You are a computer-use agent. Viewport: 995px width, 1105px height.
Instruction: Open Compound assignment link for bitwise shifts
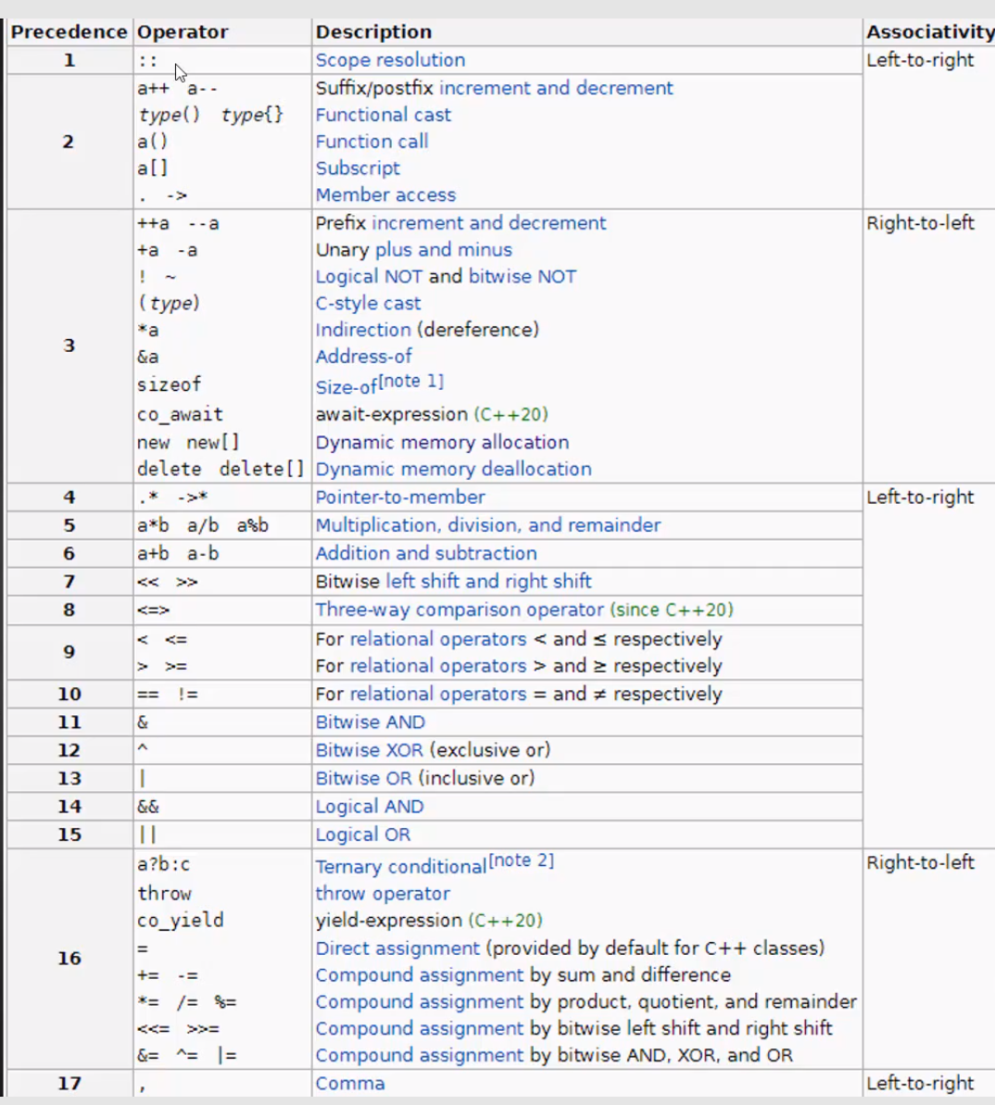coord(420,1030)
